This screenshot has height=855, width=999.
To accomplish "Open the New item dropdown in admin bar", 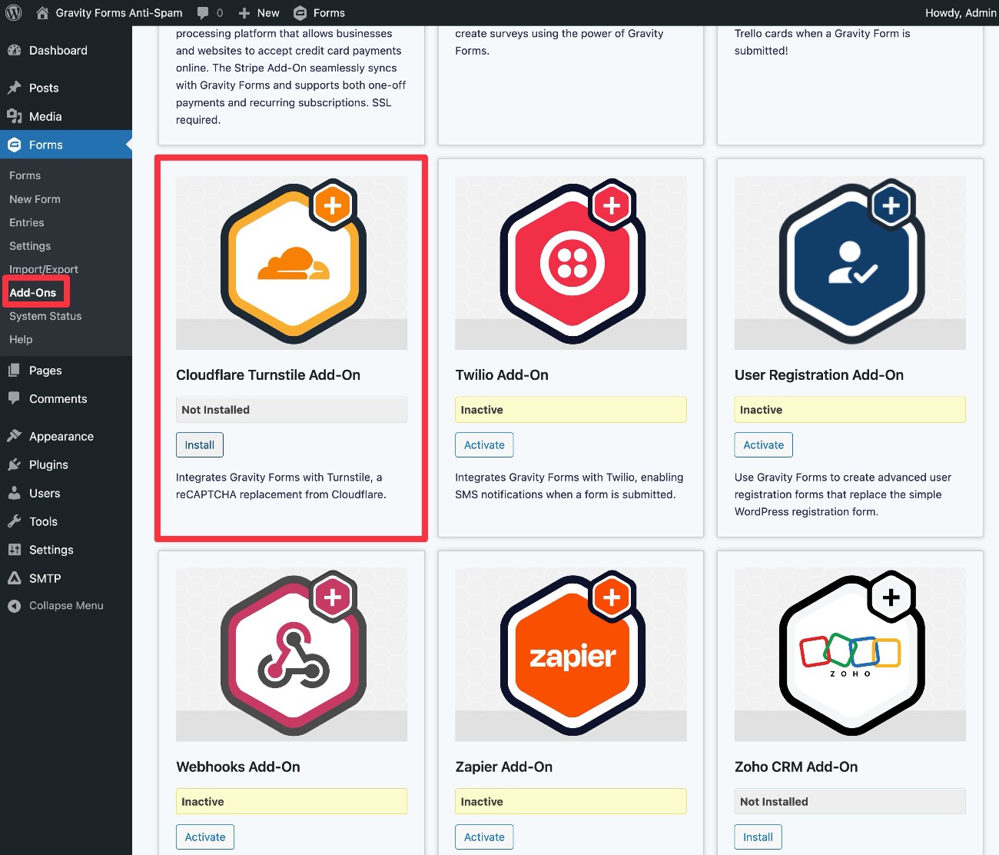I will 258,12.
